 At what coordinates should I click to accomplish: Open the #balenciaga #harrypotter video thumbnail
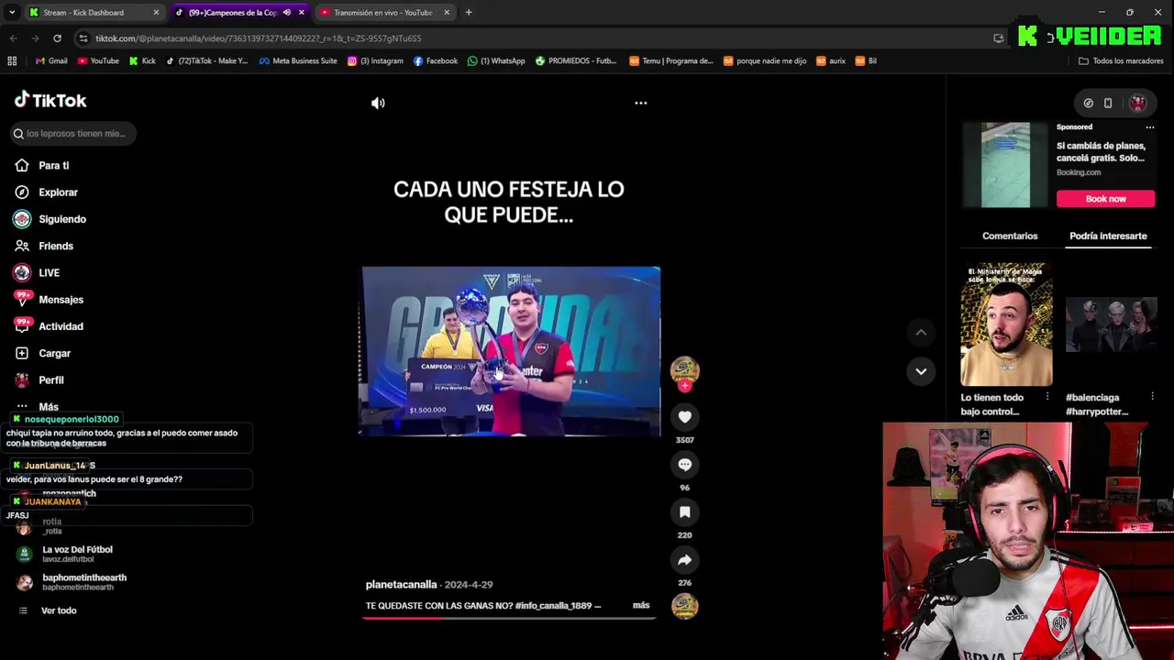(x=1112, y=324)
